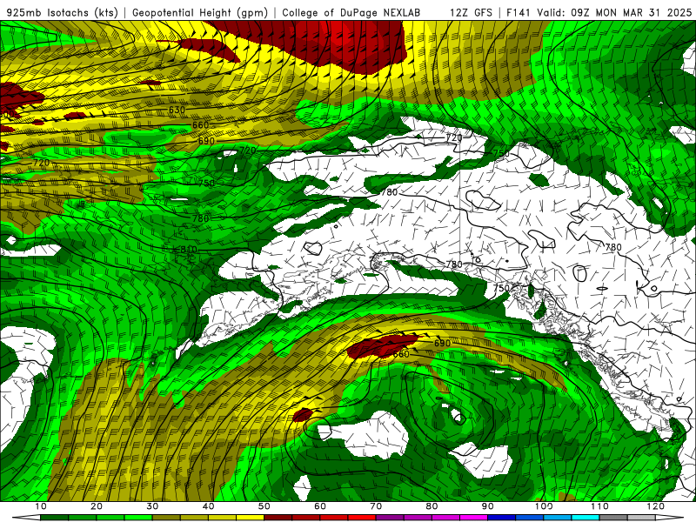Select the dark gray 110-115 kt legend swatch

(614, 518)
